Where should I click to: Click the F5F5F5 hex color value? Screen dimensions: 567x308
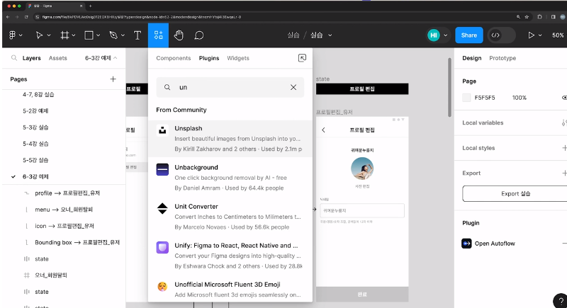pyautogui.click(x=485, y=98)
